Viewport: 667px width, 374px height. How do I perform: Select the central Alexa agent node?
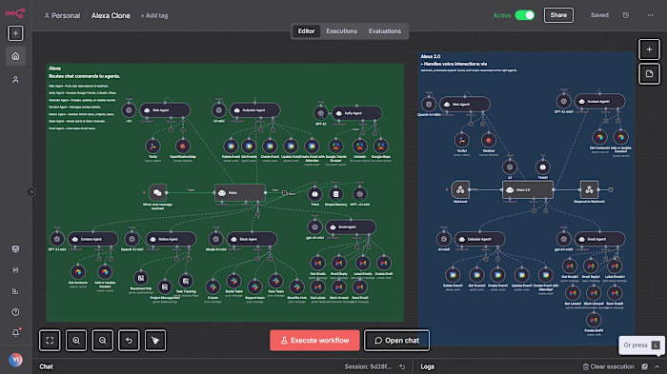pyautogui.click(x=240, y=192)
